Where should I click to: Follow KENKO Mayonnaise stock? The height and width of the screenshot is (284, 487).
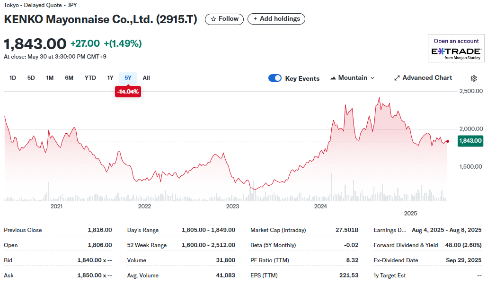(224, 19)
